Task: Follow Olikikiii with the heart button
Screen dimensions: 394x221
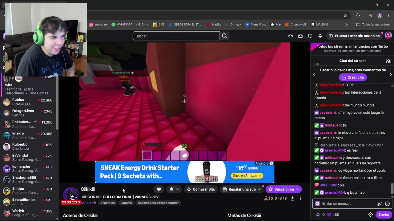Action: [159, 189]
